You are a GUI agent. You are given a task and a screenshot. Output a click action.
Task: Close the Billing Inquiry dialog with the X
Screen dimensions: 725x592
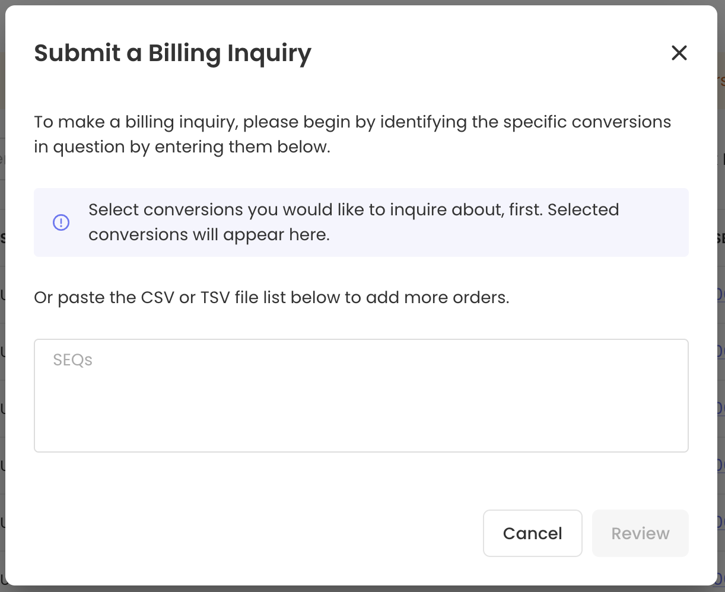pos(679,53)
